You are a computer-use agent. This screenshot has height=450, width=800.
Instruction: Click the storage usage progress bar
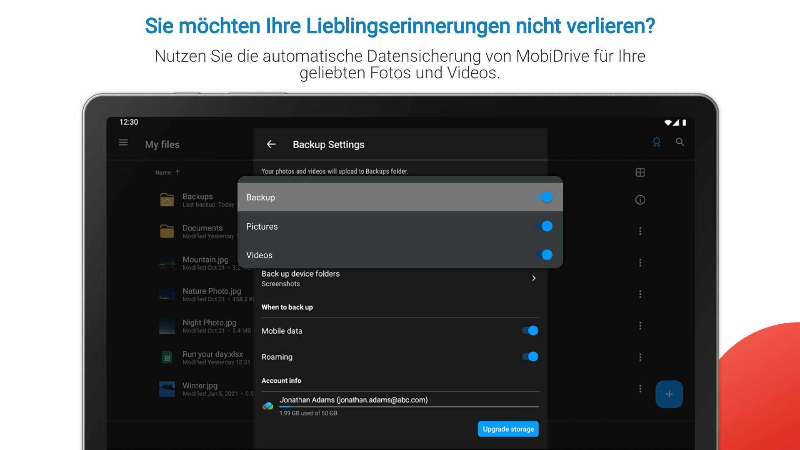pos(408,407)
